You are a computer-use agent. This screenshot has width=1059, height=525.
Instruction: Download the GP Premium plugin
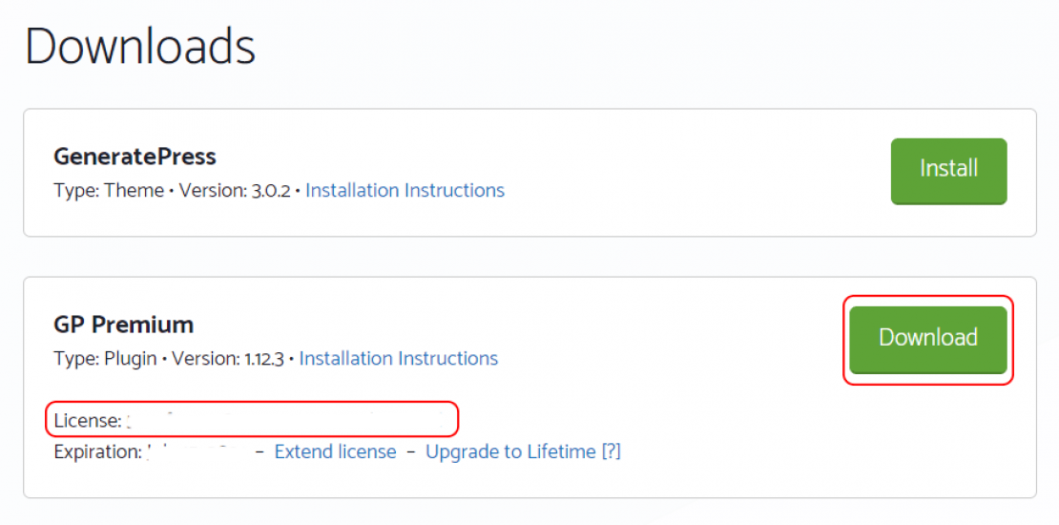(927, 338)
